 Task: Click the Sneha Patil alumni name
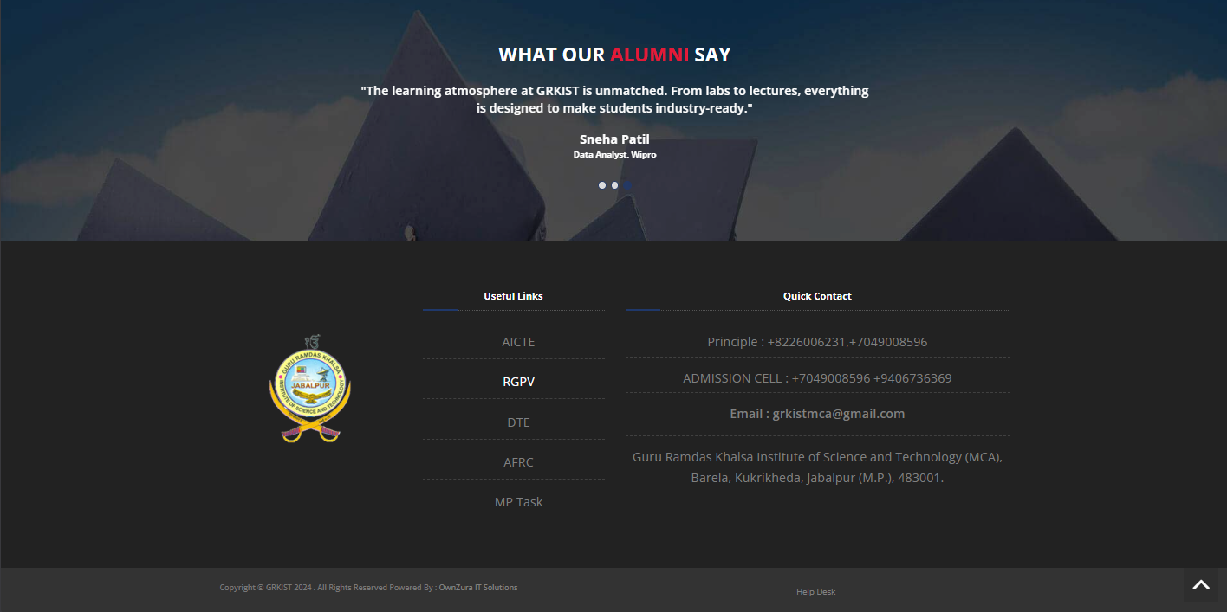[x=614, y=139]
